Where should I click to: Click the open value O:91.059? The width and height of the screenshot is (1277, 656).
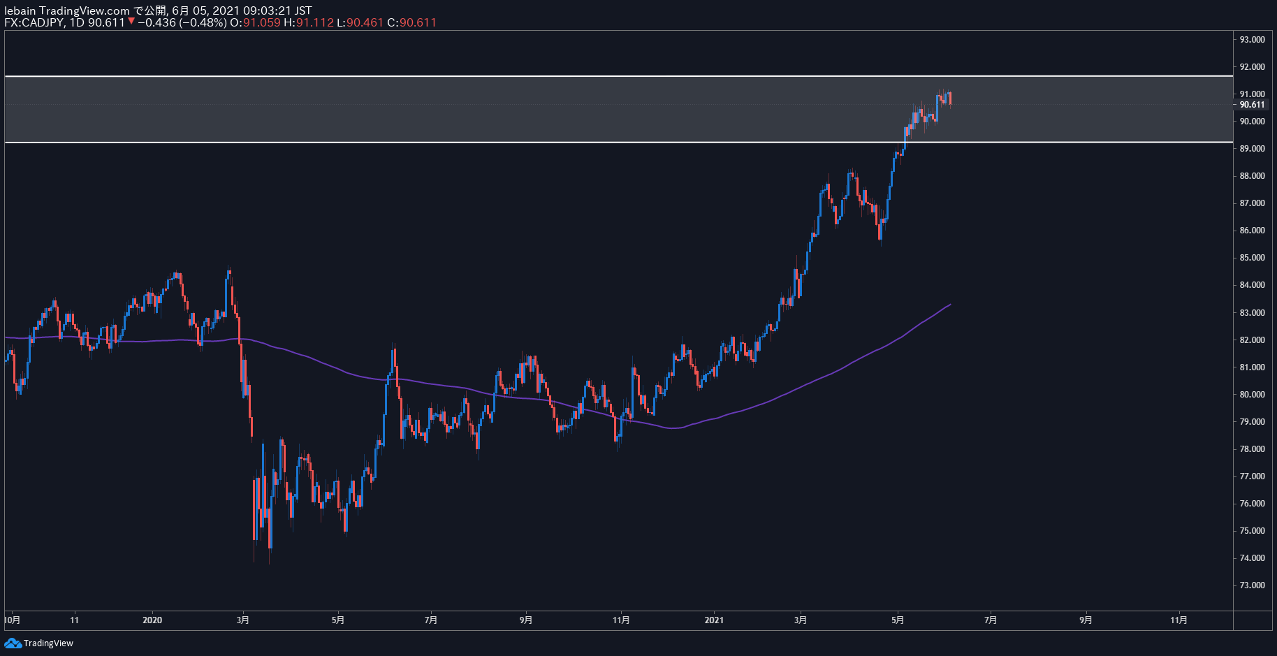255,22
